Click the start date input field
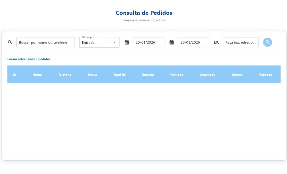The width and height of the screenshot is (287, 174). click(x=149, y=42)
